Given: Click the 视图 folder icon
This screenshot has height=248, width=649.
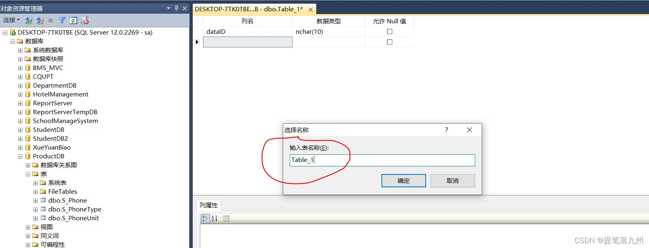Looking at the screenshot, I should tap(35, 227).
